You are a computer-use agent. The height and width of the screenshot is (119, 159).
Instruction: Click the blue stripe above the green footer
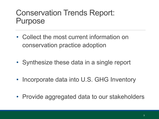(79, 111)
